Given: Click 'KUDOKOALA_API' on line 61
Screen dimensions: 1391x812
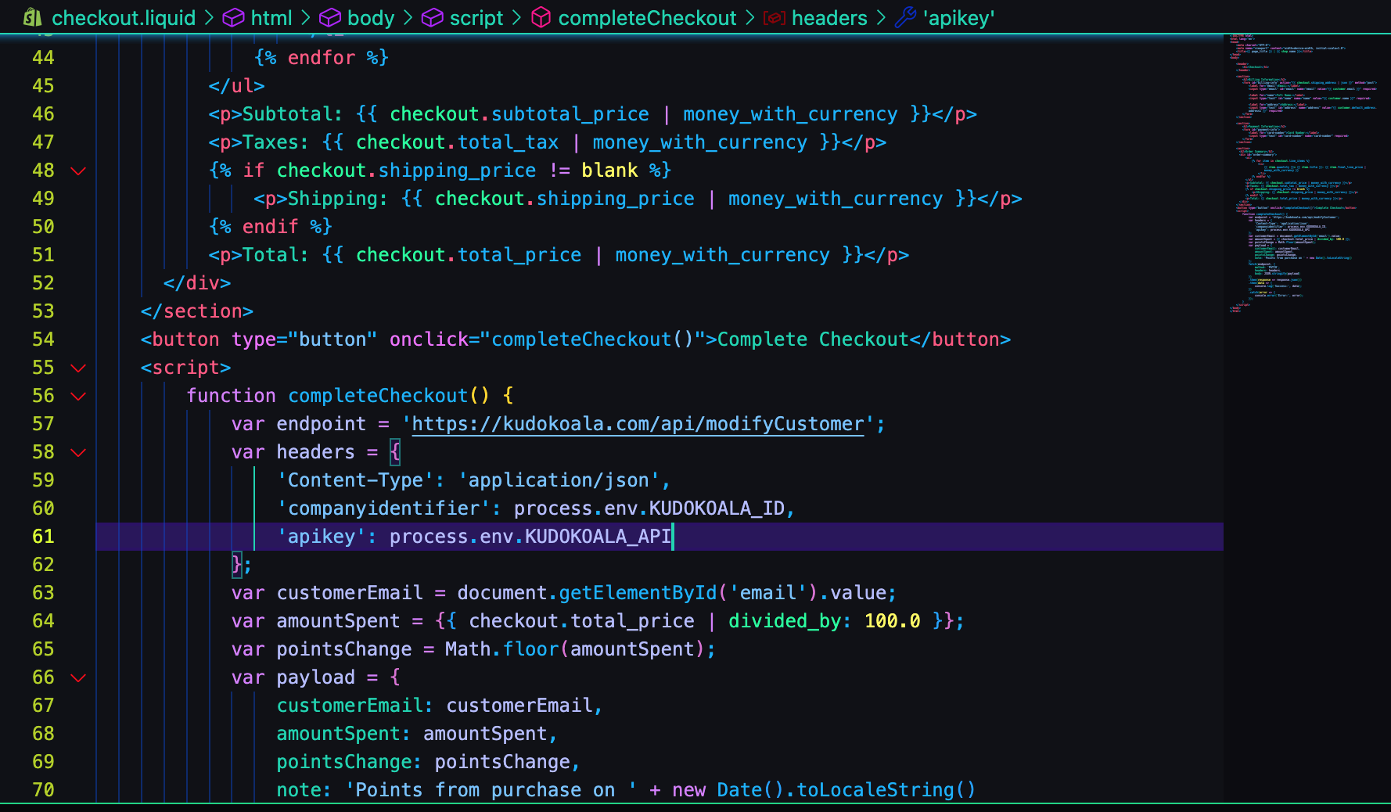Looking at the screenshot, I should click(x=598, y=537).
